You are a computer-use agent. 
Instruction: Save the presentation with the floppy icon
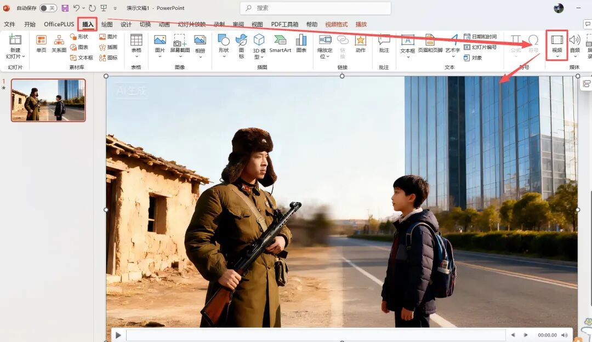65,8
